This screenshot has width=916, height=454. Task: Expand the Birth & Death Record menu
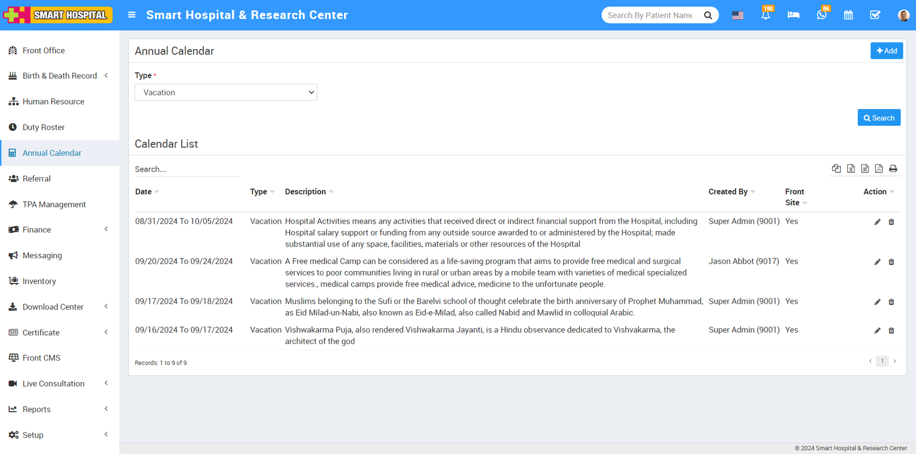pos(60,76)
